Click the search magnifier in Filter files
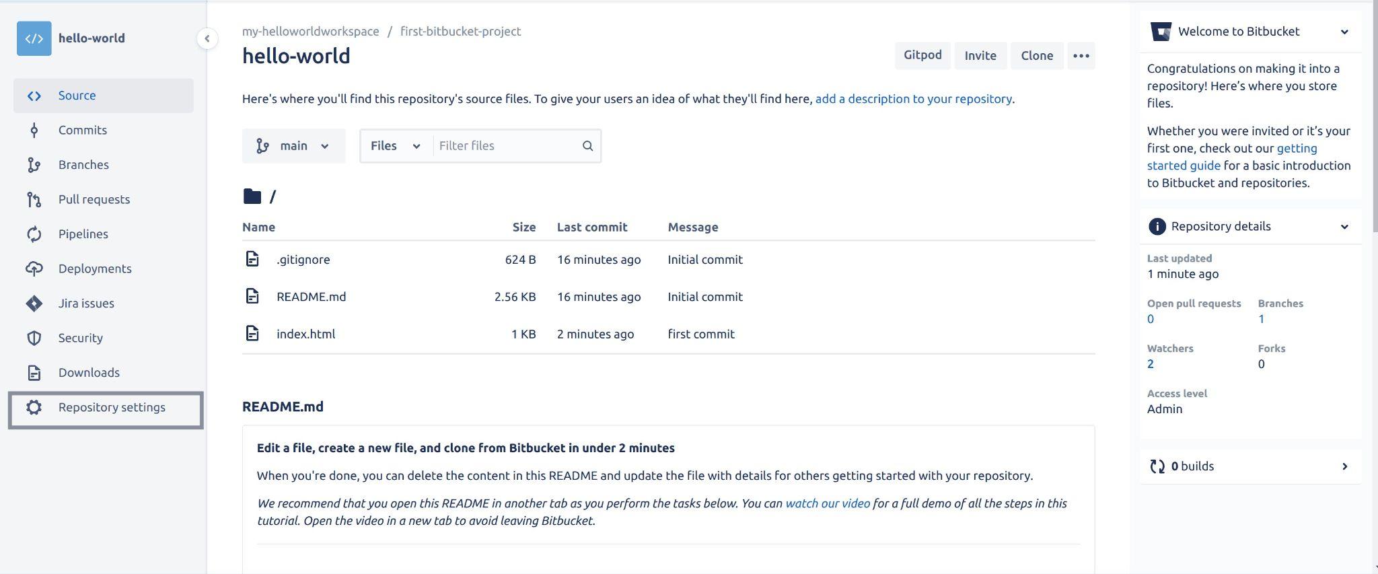 point(587,146)
